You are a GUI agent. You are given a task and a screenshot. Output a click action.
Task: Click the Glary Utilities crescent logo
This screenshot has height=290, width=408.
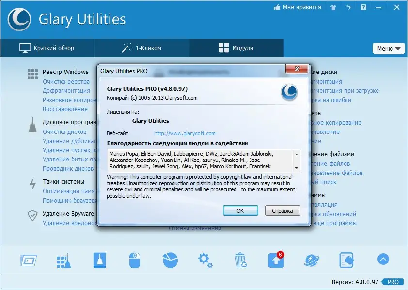19,19
